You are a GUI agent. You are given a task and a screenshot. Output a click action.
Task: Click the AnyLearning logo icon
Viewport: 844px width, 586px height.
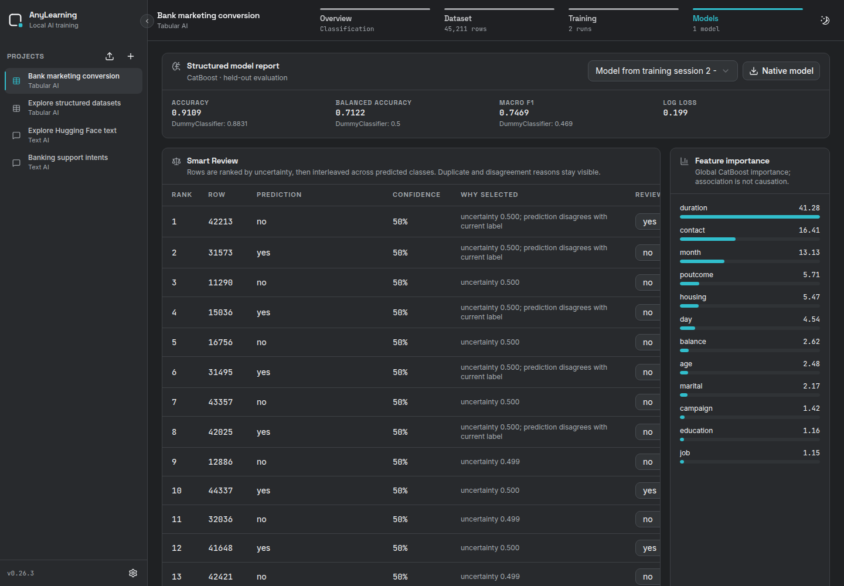15,21
